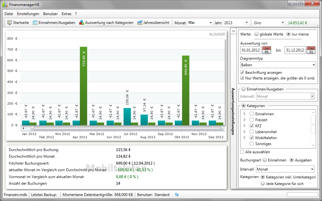Select Jede Kategorie für sich radio
The image size is (322, 201).
[263, 183]
